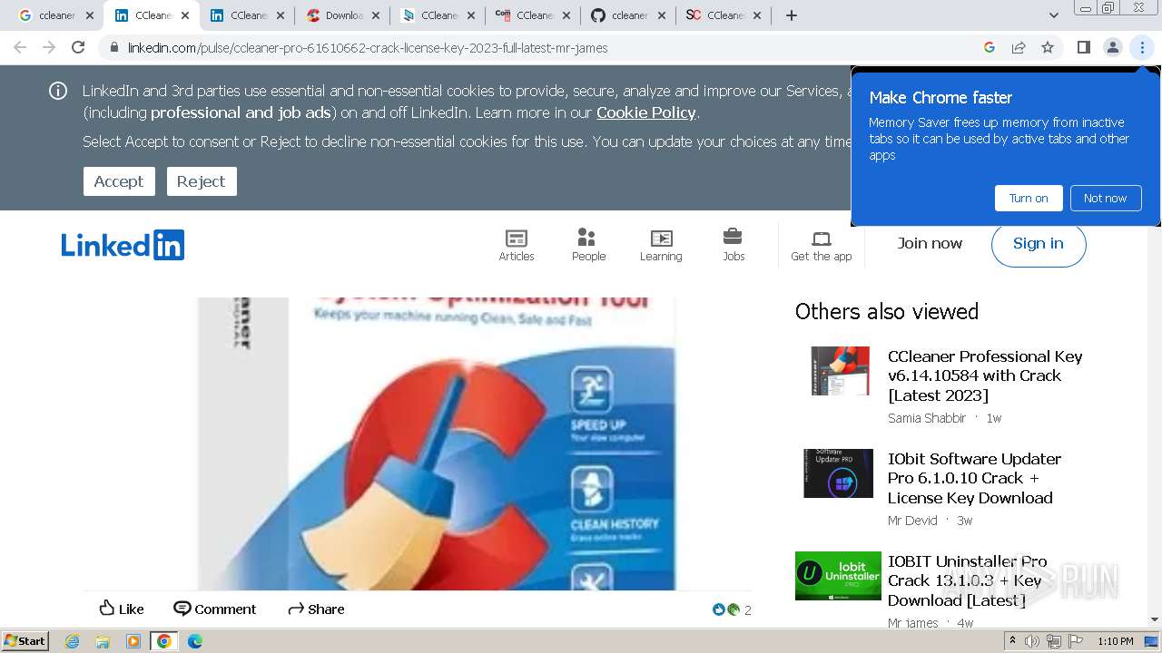Accept LinkedIn cookies
The image size is (1162, 653).
[119, 181]
